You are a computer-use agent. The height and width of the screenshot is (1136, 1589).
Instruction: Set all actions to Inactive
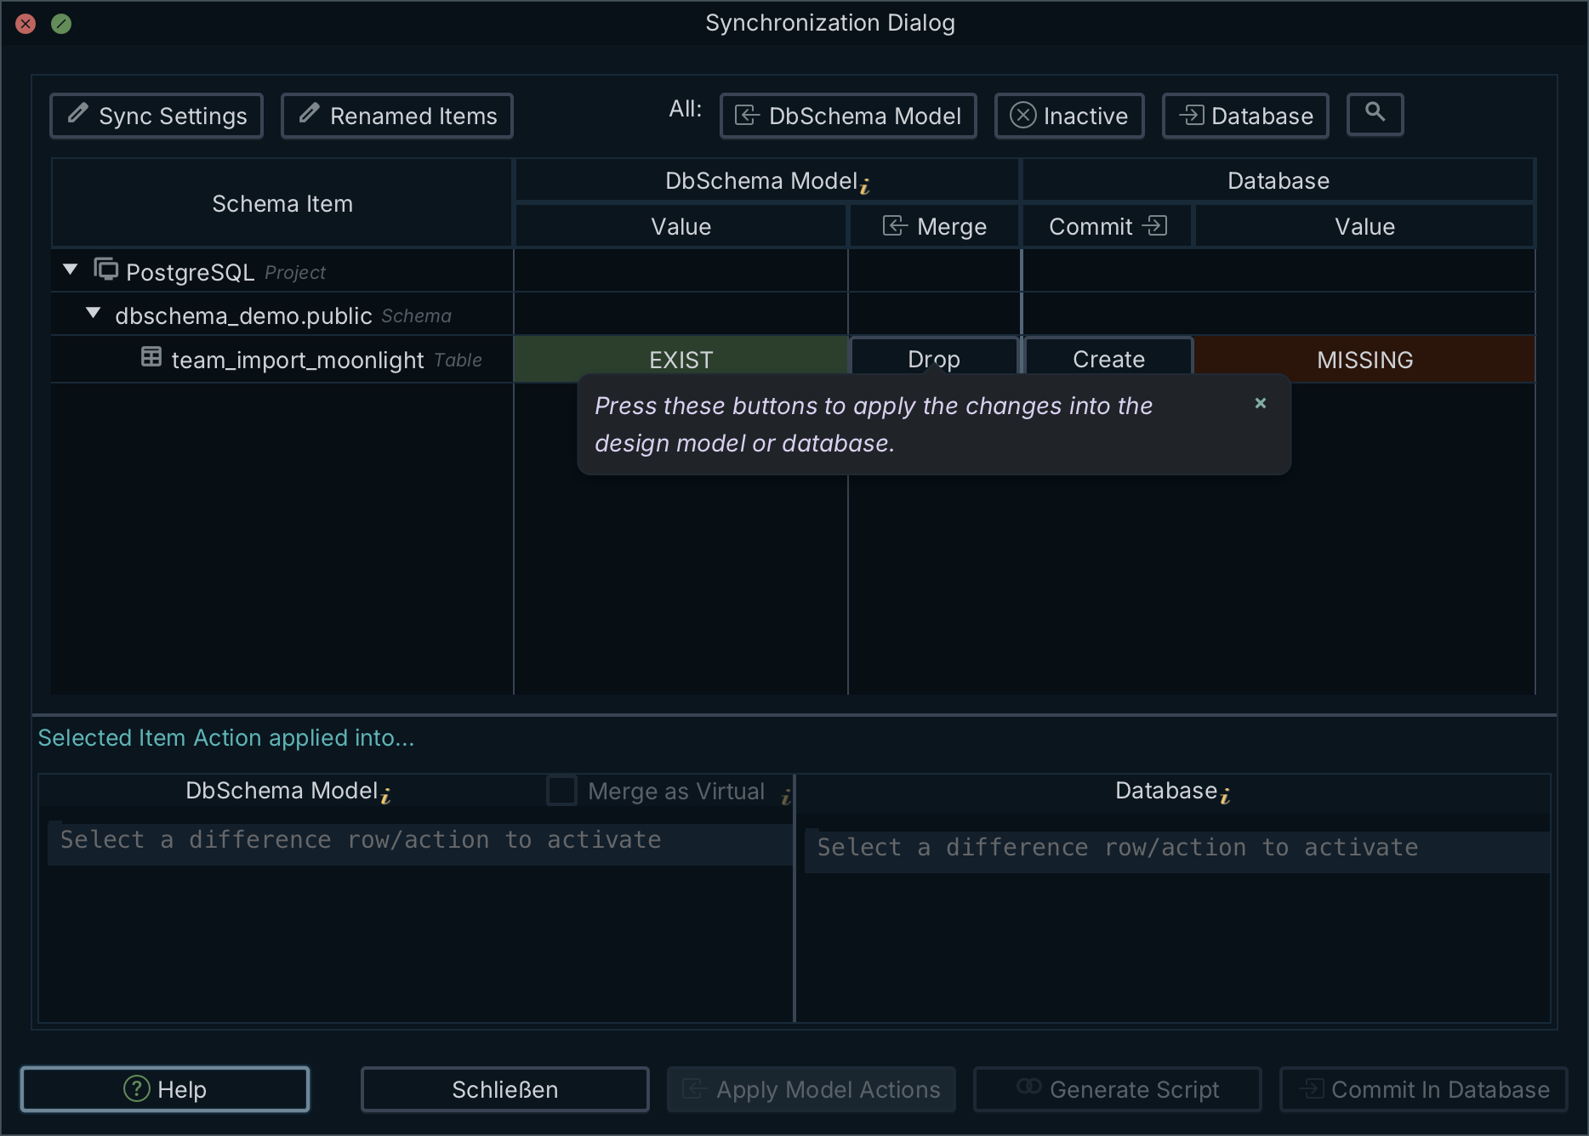1069,116
